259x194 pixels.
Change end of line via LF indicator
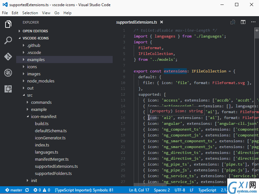192,190
